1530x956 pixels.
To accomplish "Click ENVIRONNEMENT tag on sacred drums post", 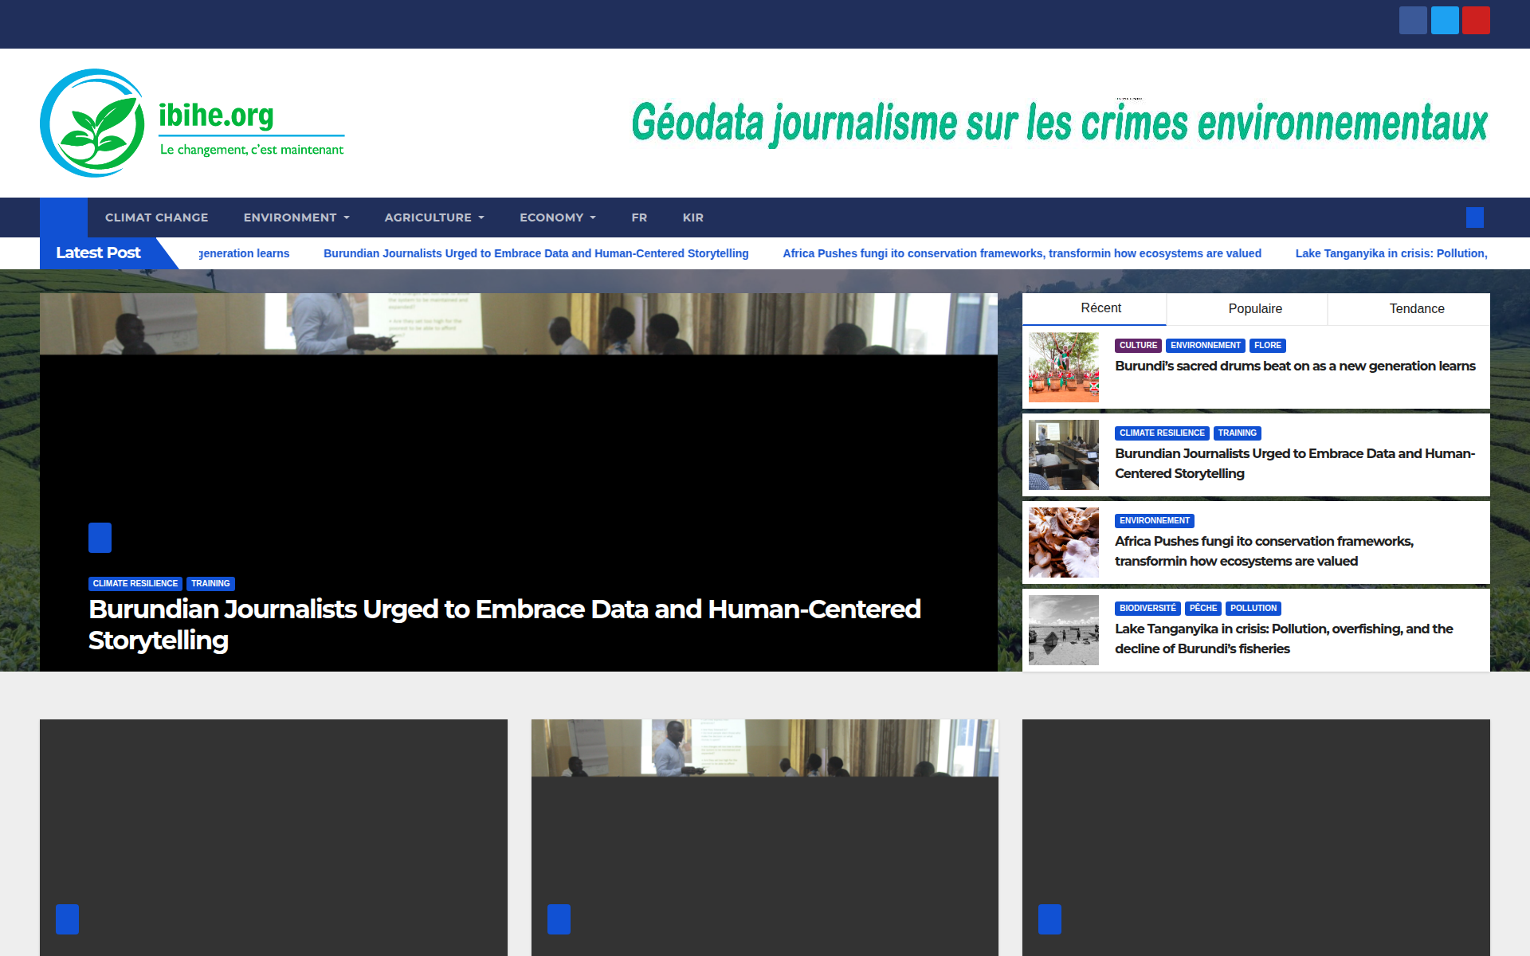I will 1206,346.
